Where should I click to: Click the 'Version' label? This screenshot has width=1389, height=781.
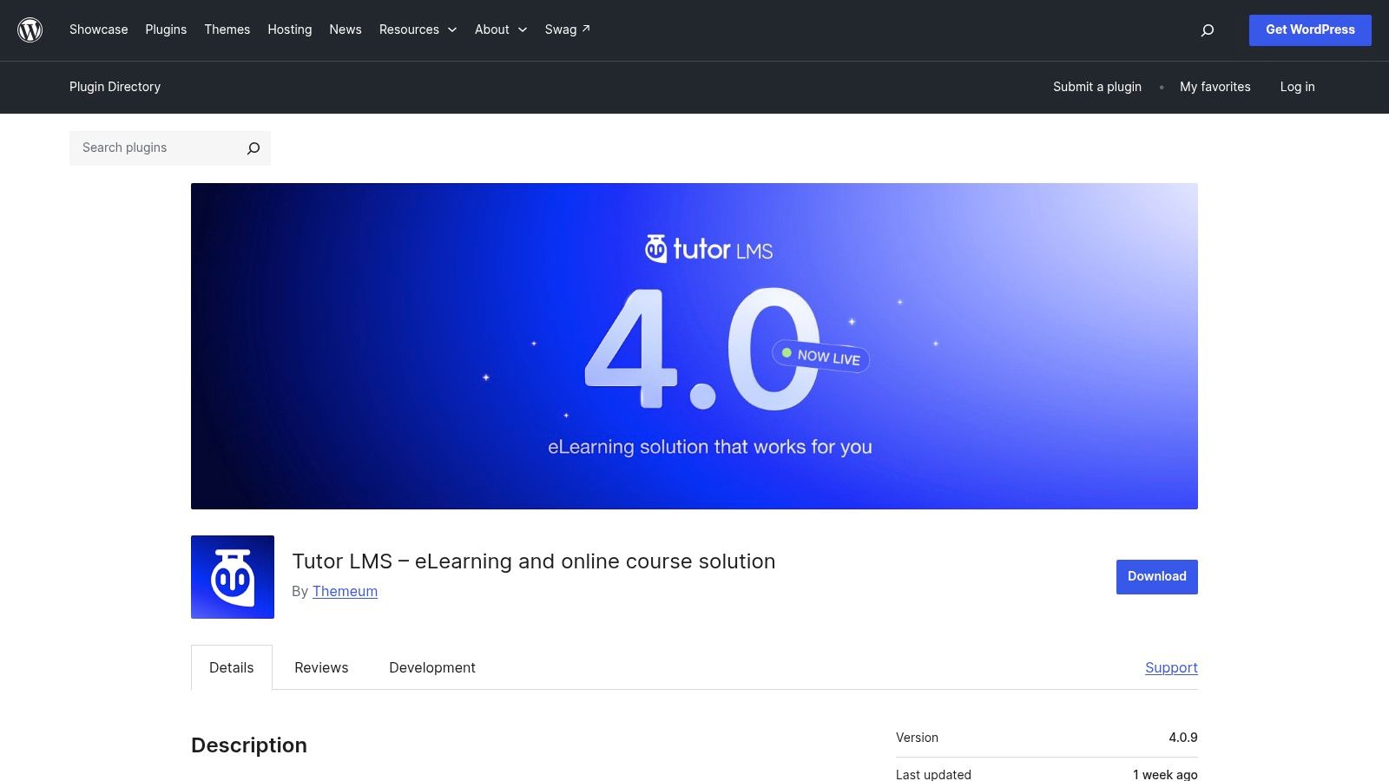click(917, 738)
